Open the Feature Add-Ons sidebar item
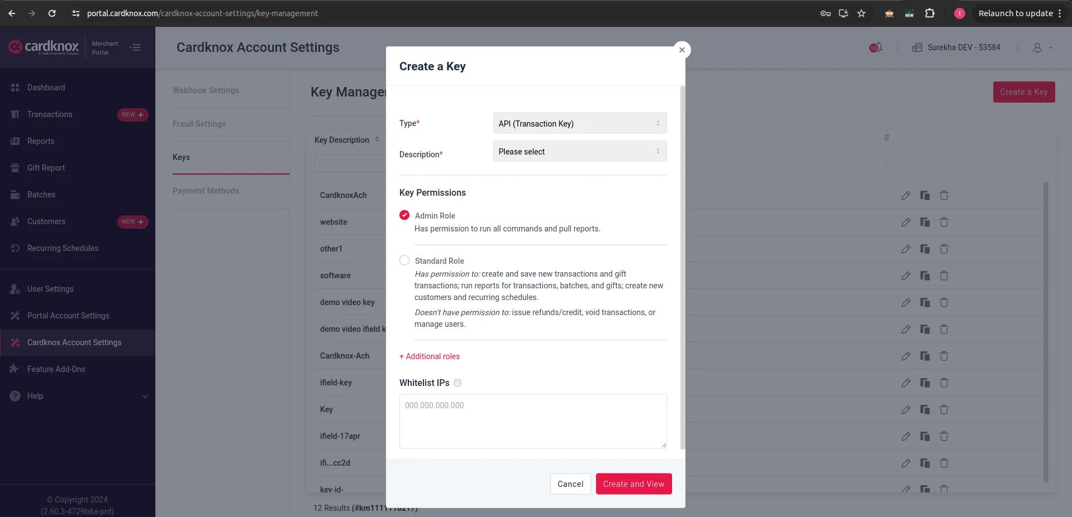 coord(56,369)
